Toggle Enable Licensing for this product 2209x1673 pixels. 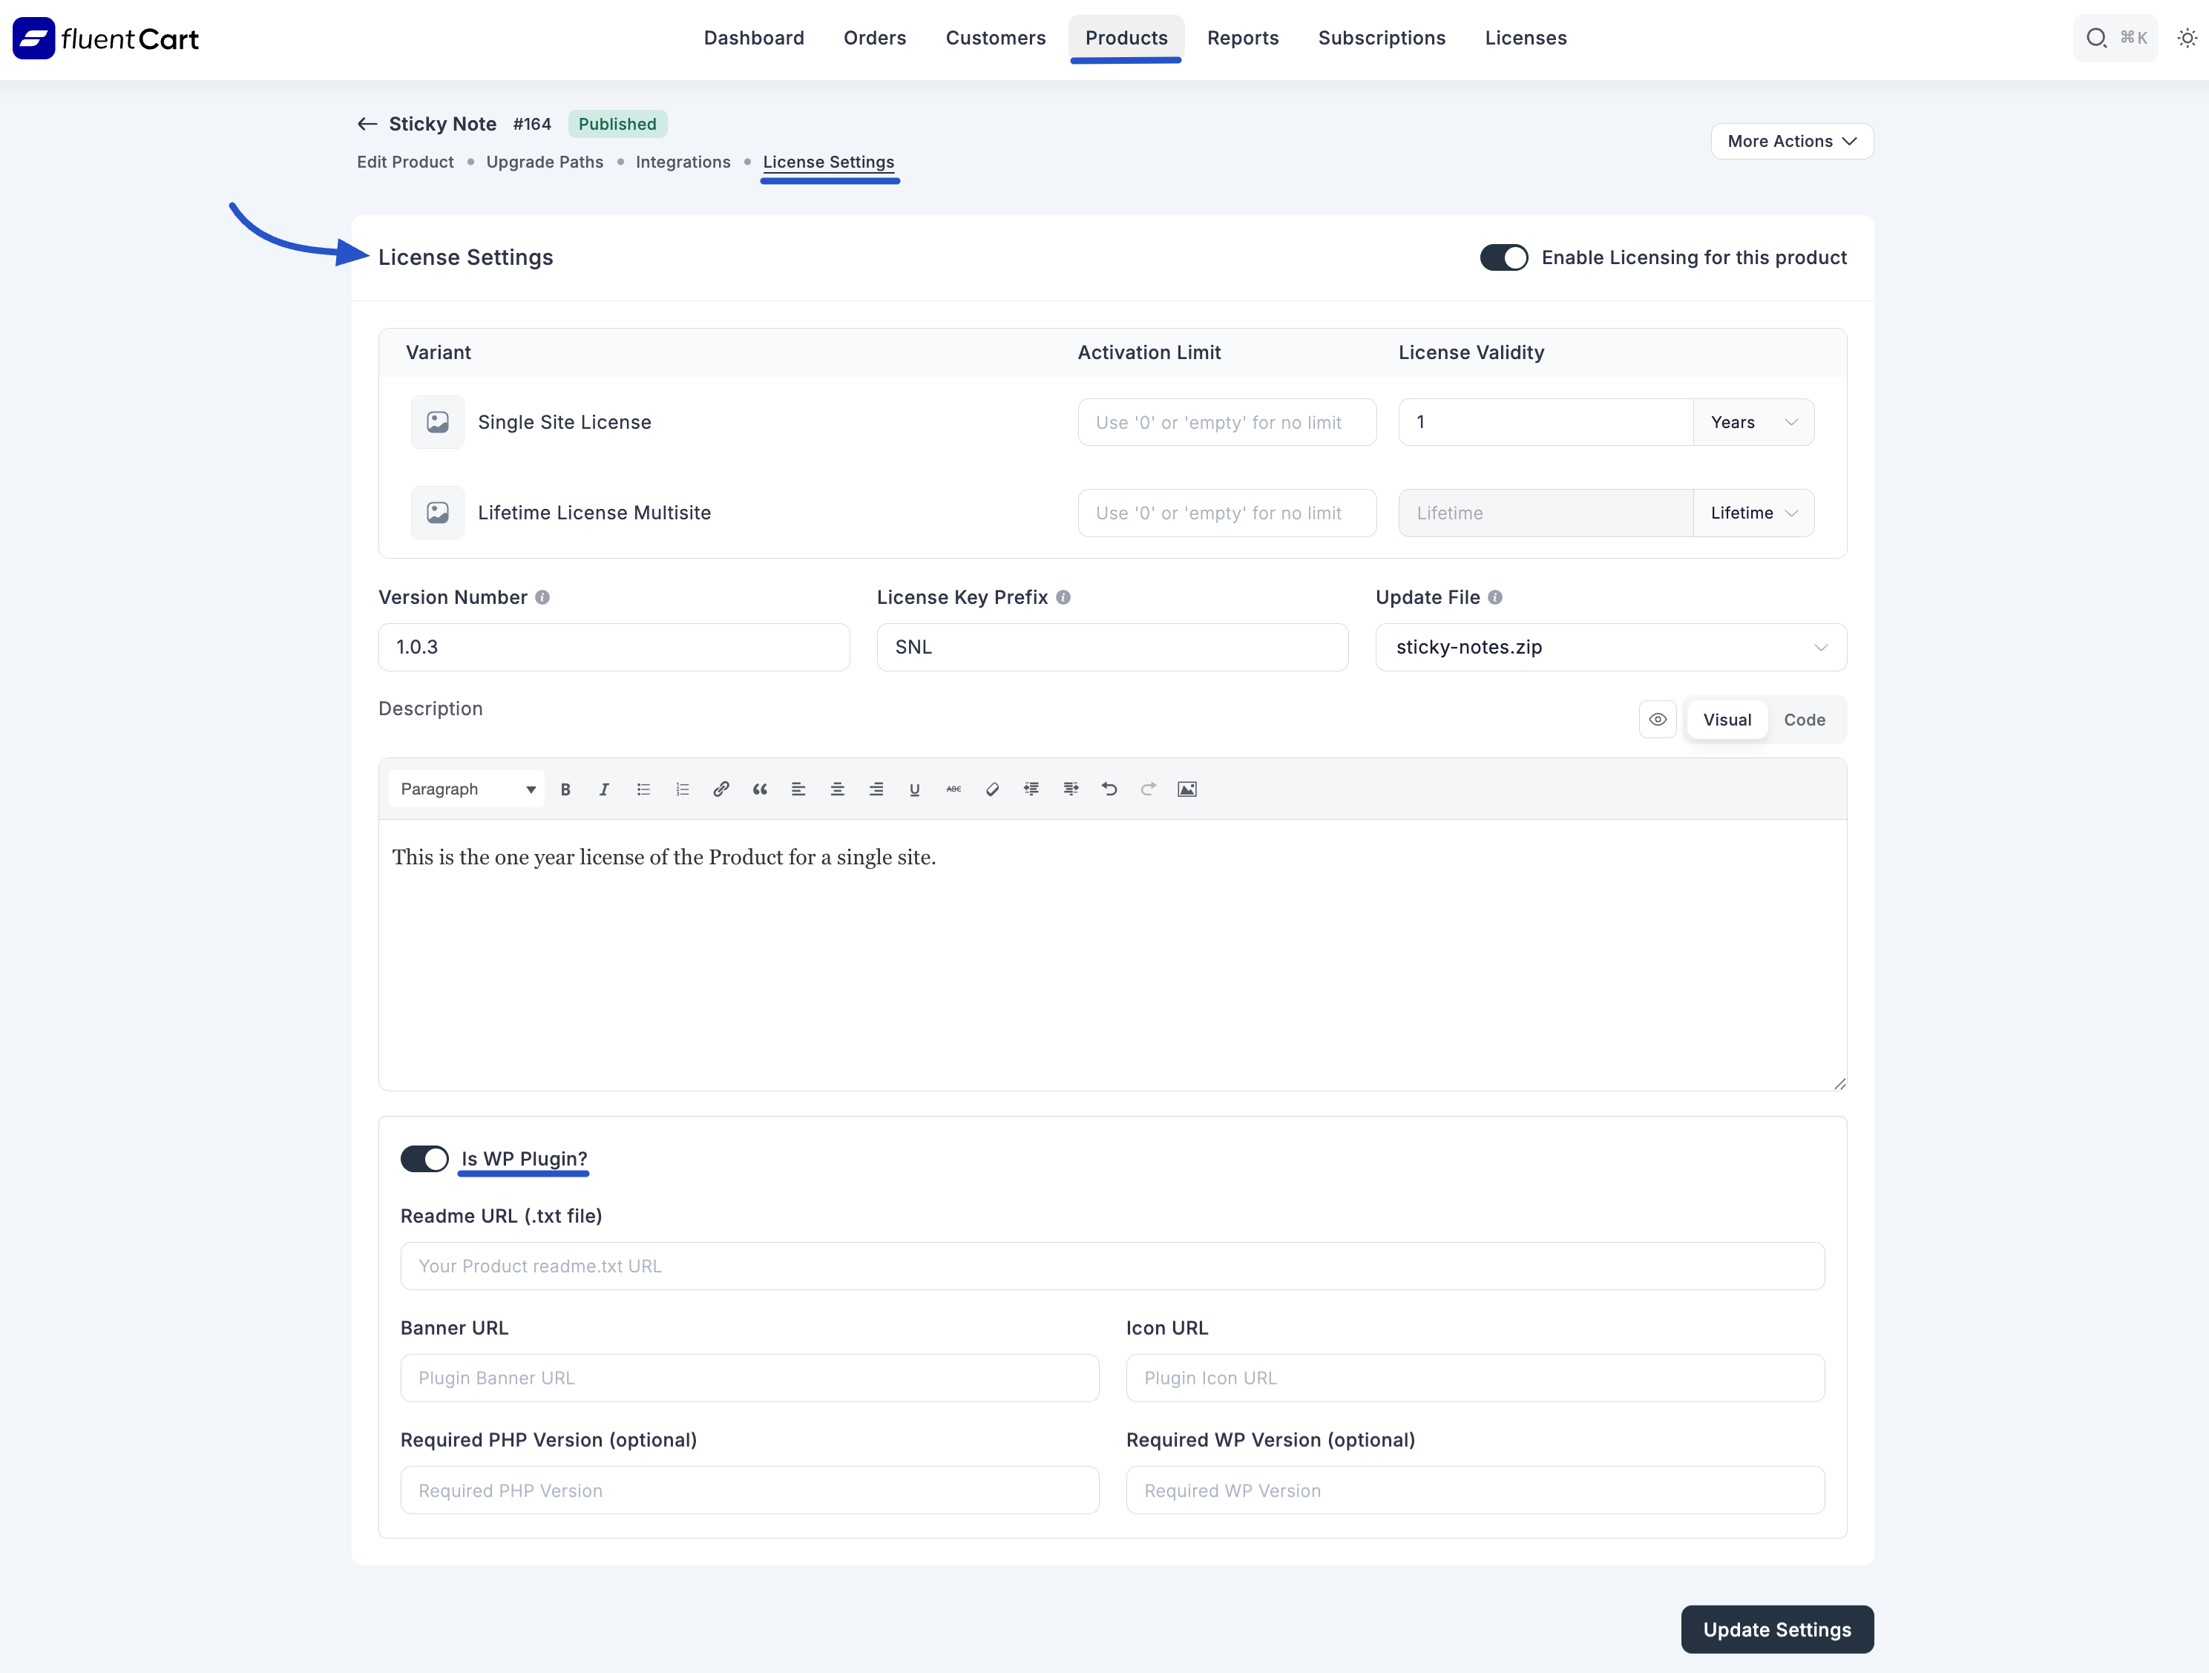click(1503, 257)
